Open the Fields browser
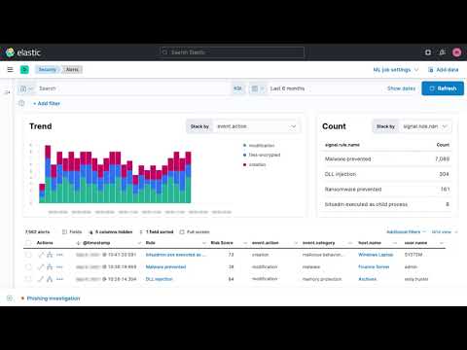Viewport: 467px width, 350px height. click(72, 231)
